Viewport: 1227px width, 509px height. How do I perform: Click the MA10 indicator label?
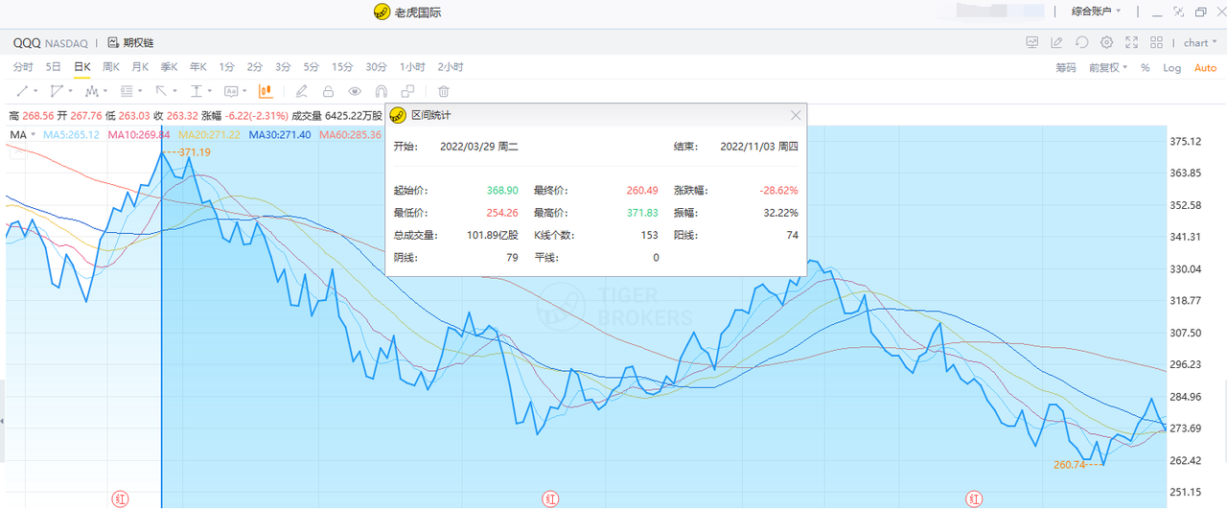139,135
